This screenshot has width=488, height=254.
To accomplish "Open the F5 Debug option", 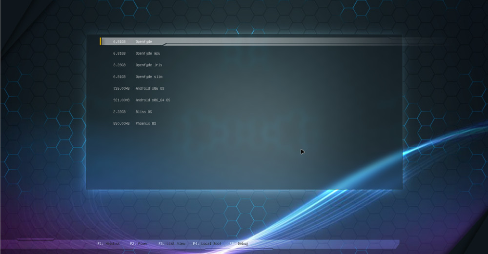I will point(239,244).
